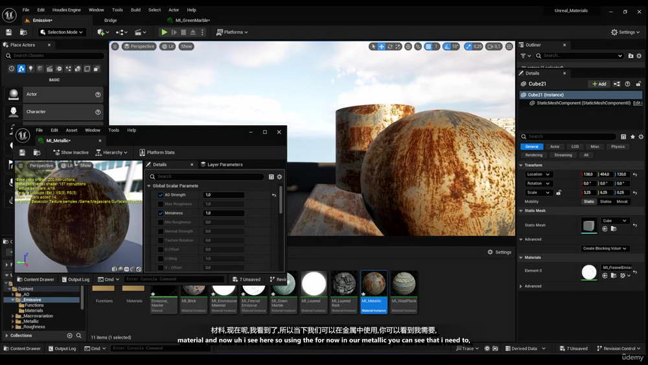Open Hierarchy dropdown in material instance editor
The image size is (648, 365).
pos(111,152)
